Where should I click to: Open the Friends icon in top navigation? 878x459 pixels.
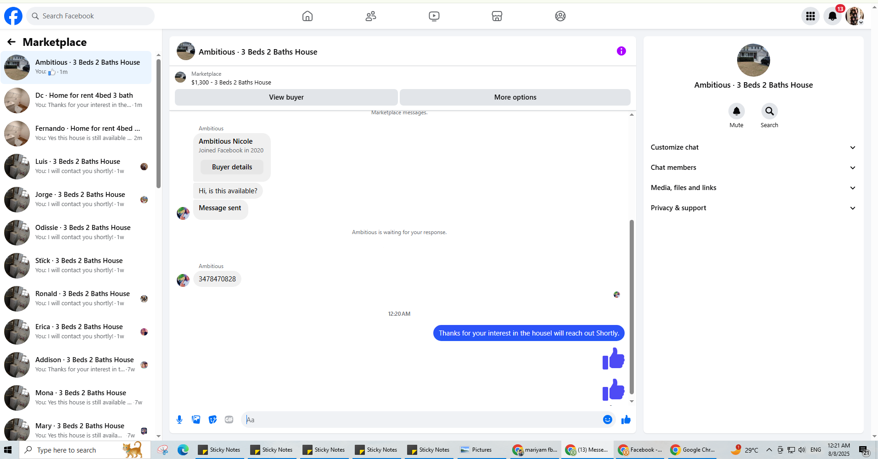[371, 16]
